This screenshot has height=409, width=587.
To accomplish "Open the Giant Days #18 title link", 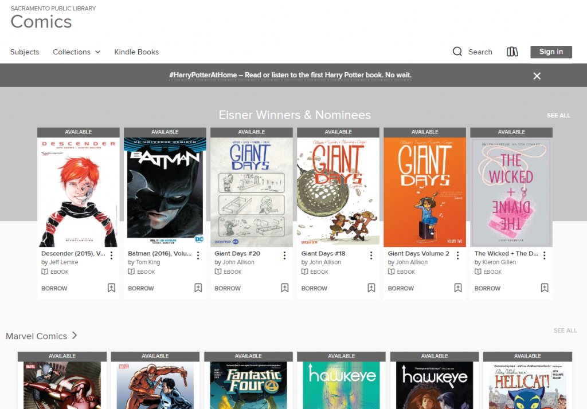I will (323, 254).
